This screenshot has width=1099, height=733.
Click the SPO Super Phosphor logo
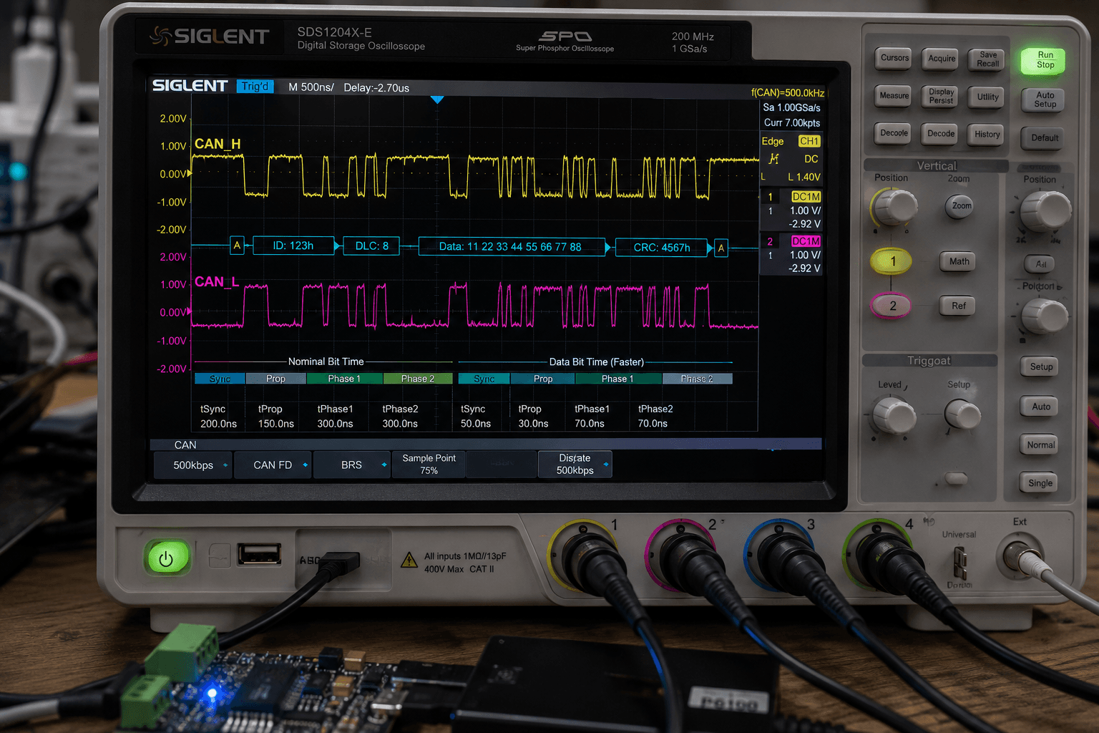point(565,41)
